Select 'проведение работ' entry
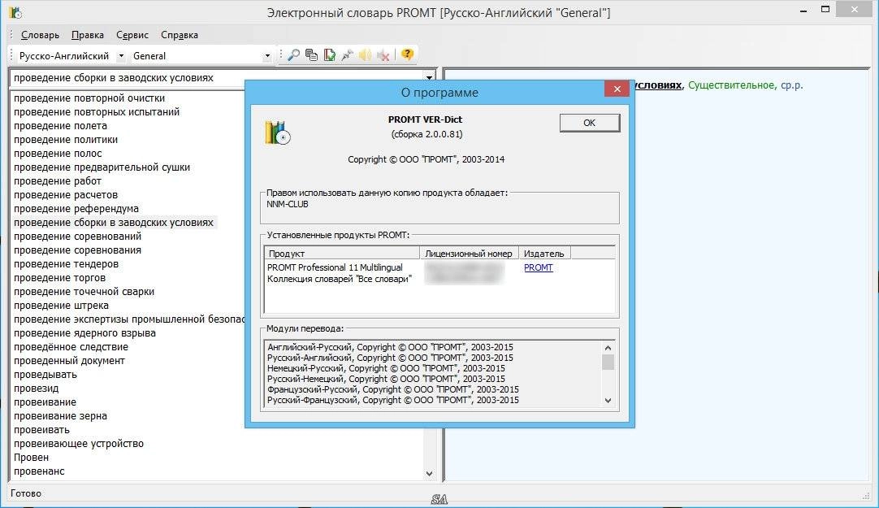 pyautogui.click(x=57, y=181)
